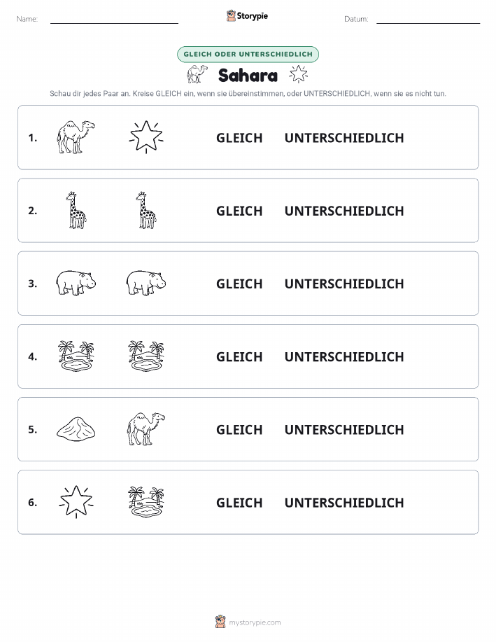Image resolution: width=496 pixels, height=642 pixels.
Task: Click the Storypie logo at page top
Action: (x=247, y=16)
